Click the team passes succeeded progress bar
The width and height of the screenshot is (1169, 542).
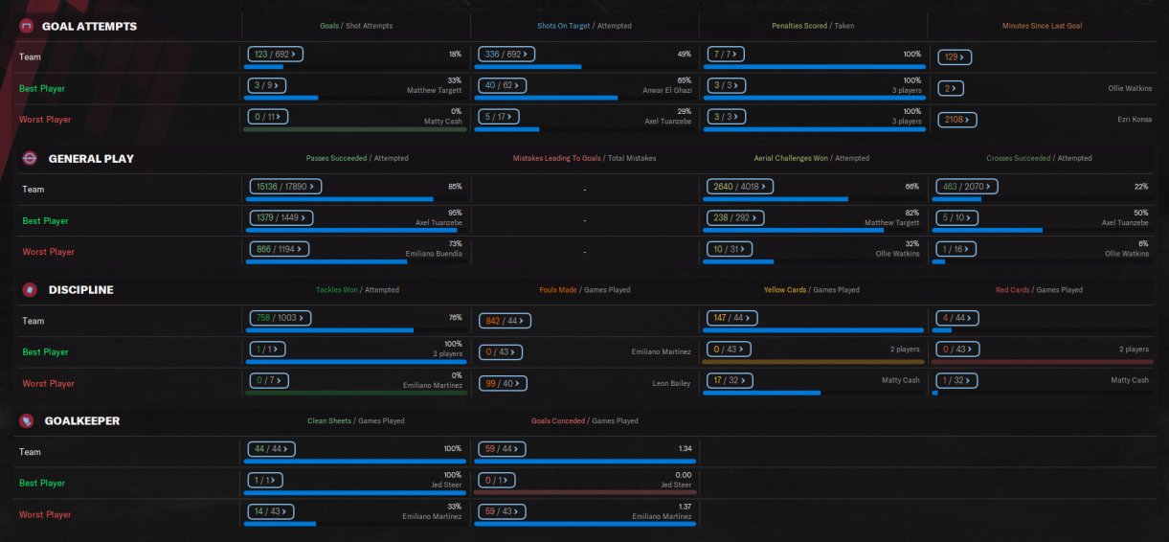(356, 199)
